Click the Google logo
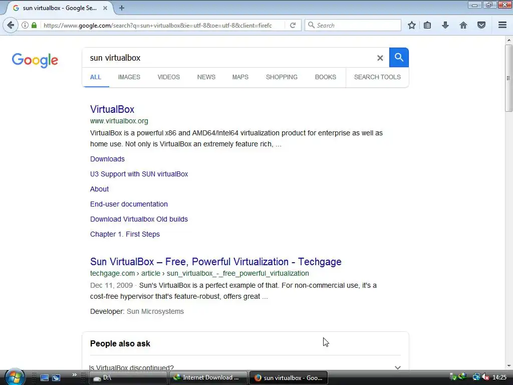513x385 pixels. pos(35,60)
